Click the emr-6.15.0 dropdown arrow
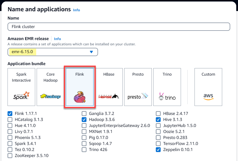 click(90, 52)
